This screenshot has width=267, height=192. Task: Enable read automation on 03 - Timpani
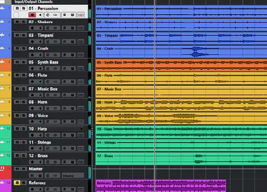(65, 42)
